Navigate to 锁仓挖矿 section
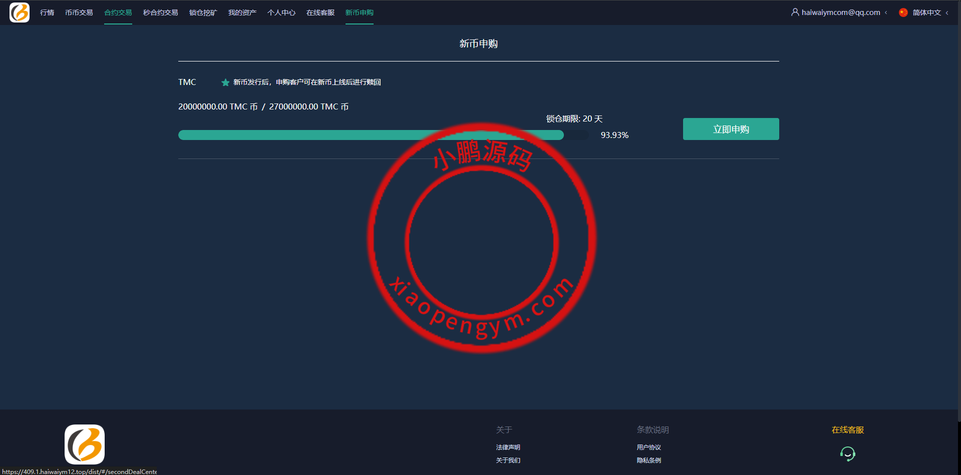Image resolution: width=961 pixels, height=475 pixels. 202,12
